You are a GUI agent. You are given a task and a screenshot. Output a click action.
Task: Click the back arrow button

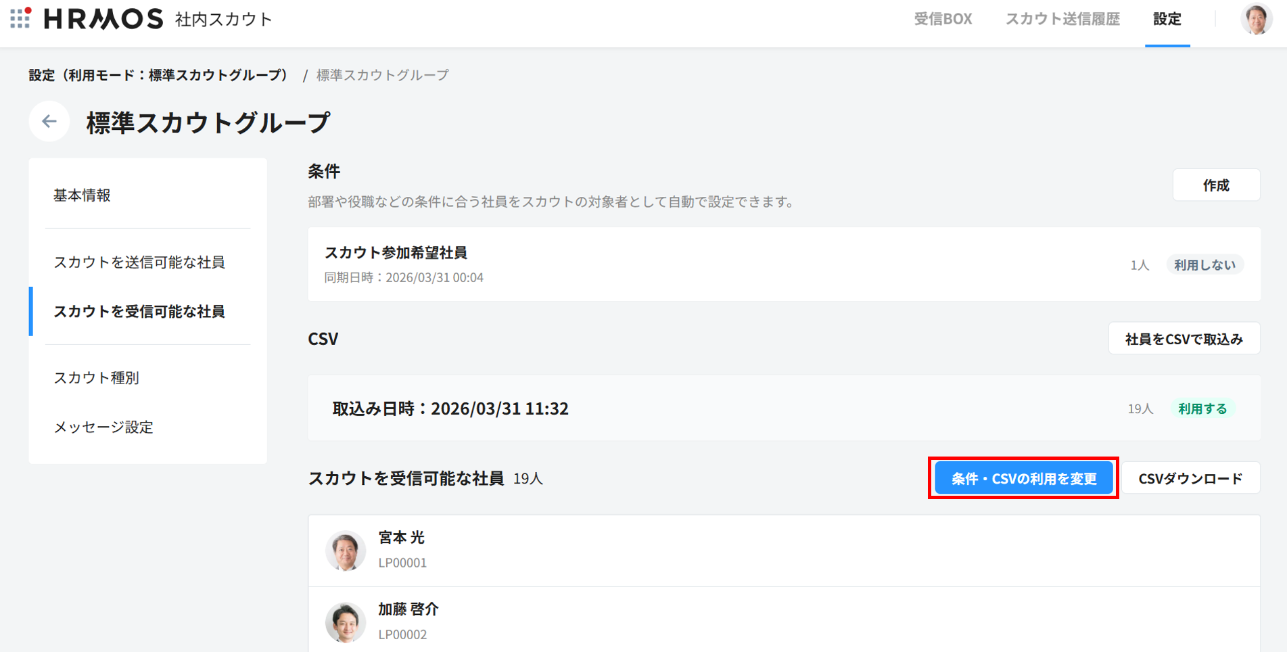tap(49, 122)
